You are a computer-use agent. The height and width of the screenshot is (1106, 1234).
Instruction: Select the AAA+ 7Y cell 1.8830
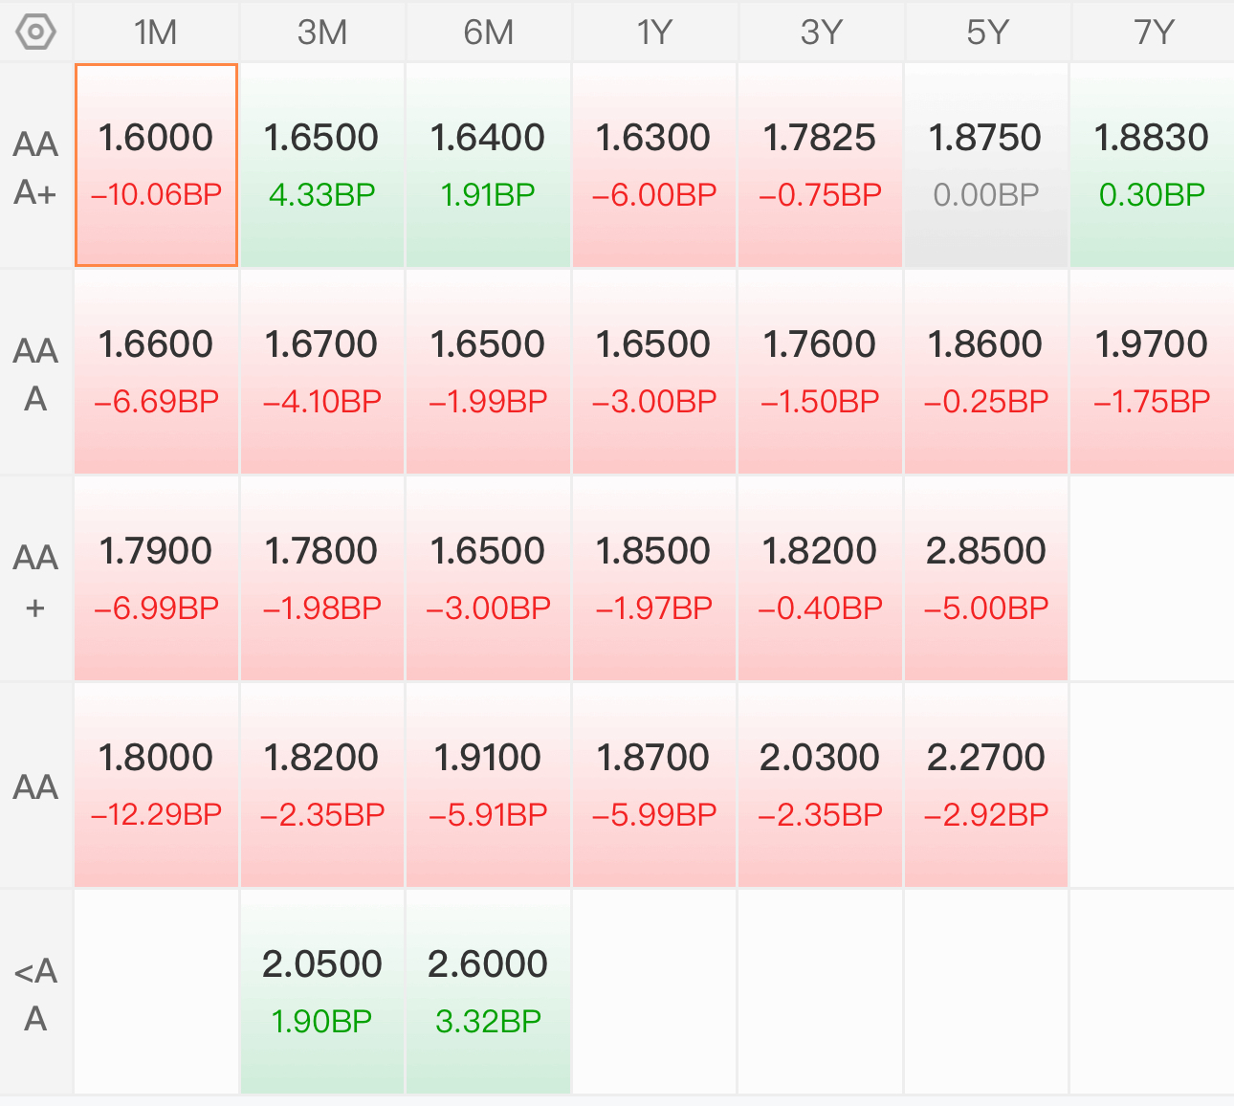coord(1153,166)
